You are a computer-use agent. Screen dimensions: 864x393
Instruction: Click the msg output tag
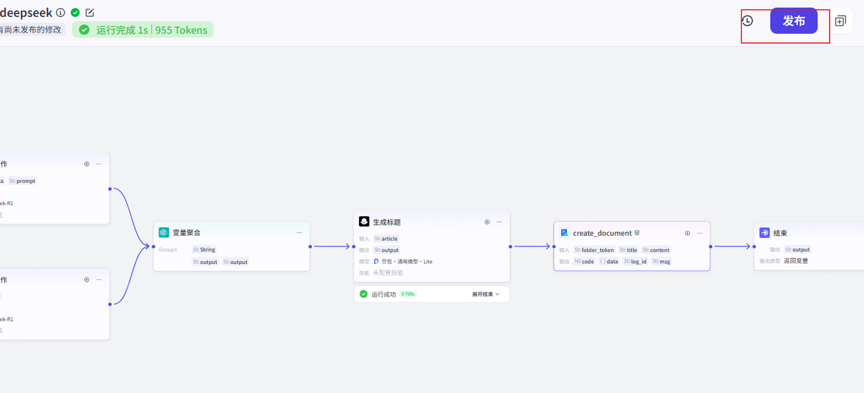tap(661, 261)
